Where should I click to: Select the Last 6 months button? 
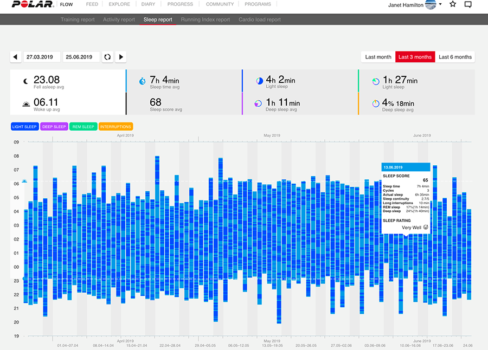pos(455,57)
